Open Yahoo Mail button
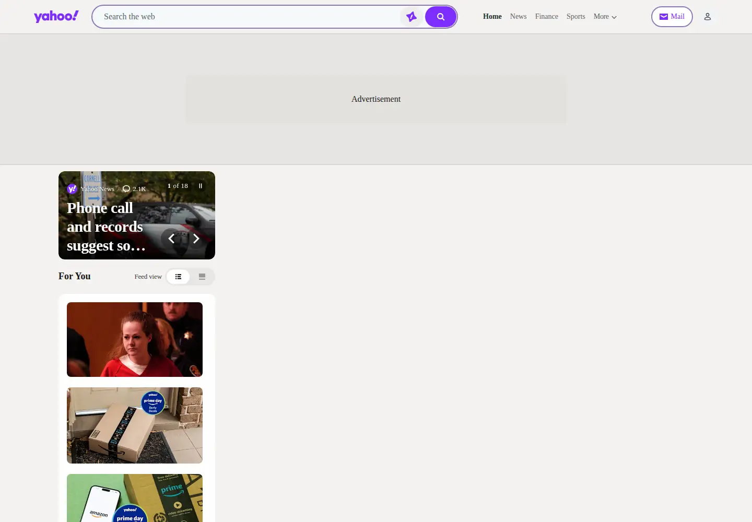 tap(672, 17)
